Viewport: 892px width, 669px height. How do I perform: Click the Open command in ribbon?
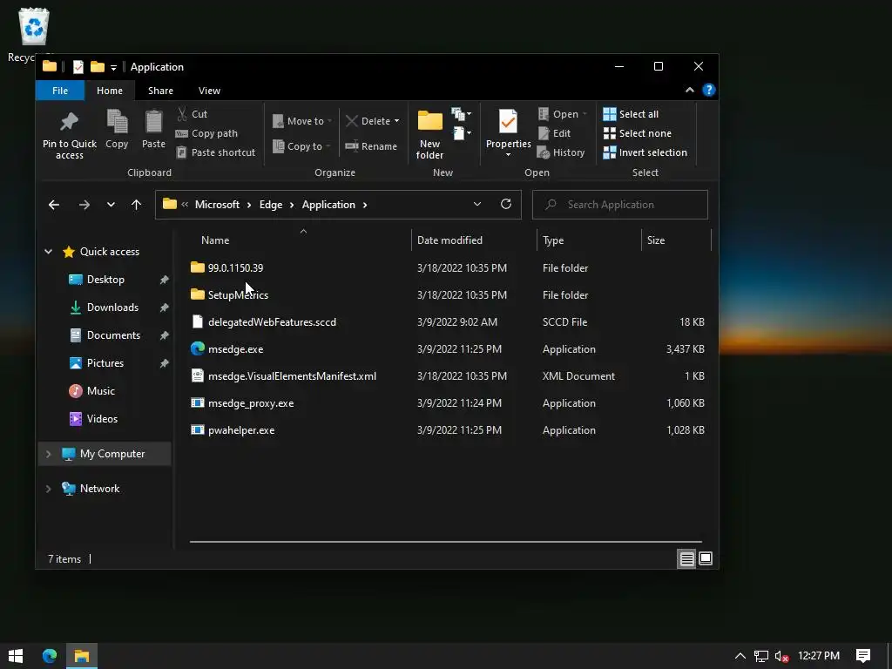pos(562,114)
